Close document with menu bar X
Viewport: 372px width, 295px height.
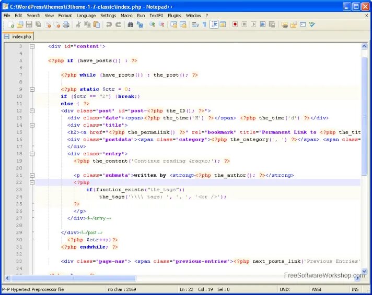tap(367, 16)
